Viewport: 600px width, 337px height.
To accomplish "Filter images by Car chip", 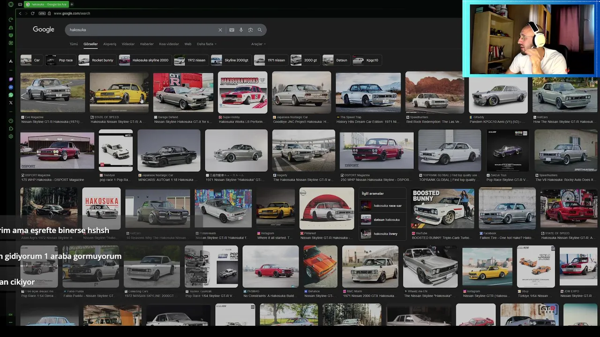I will pyautogui.click(x=31, y=60).
